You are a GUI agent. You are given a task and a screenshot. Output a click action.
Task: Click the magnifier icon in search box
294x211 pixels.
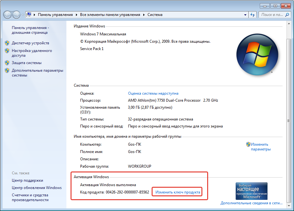click(x=287, y=15)
